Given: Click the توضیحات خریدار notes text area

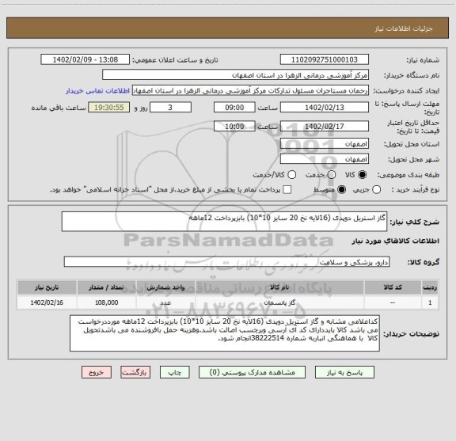Looking at the screenshot, I should point(225,333).
